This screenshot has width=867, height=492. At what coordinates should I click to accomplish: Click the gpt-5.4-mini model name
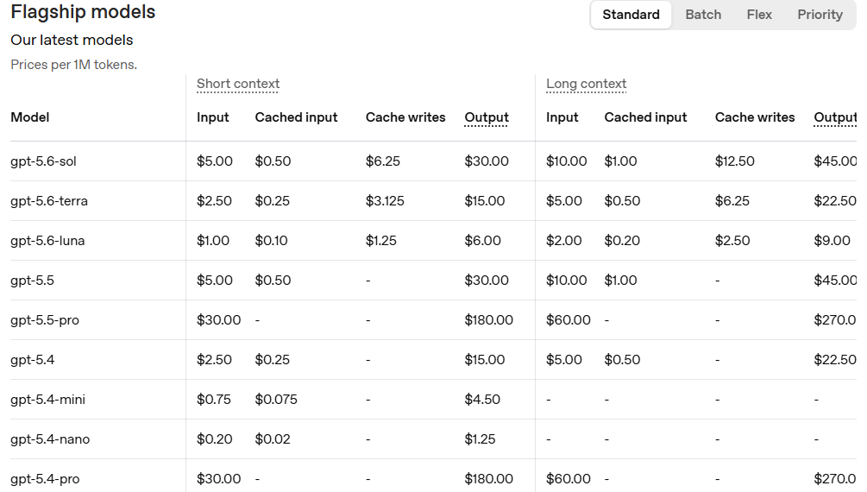point(47,399)
